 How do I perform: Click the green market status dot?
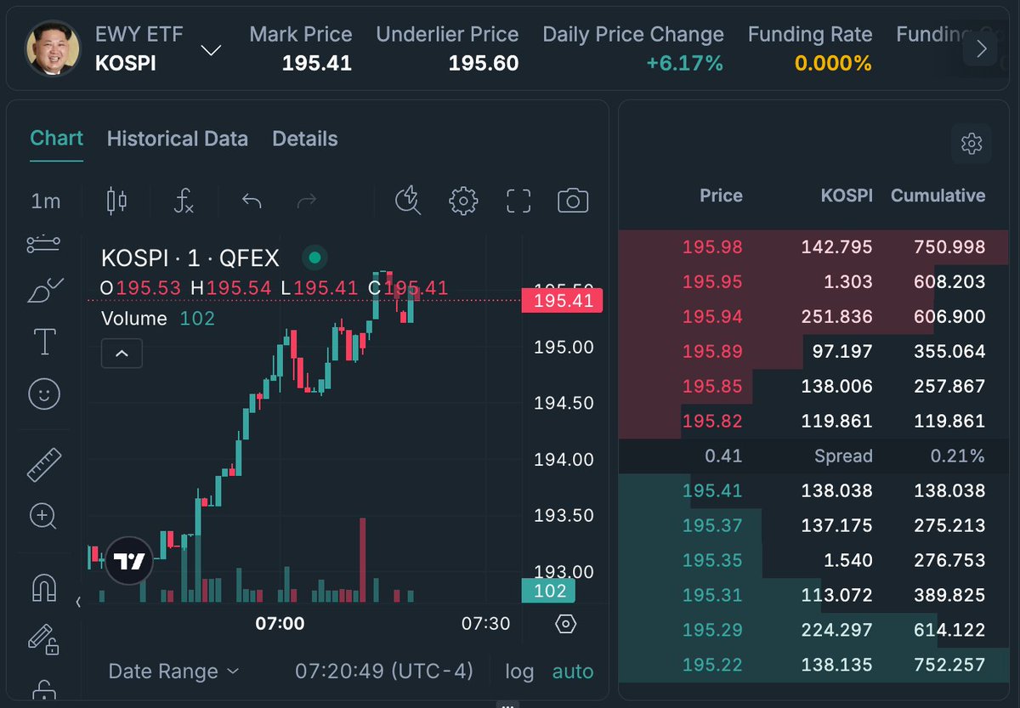point(314,258)
